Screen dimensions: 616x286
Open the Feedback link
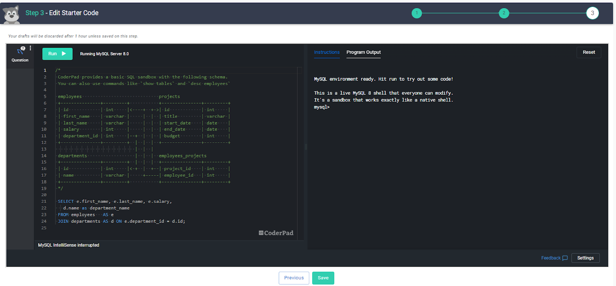tap(551, 258)
